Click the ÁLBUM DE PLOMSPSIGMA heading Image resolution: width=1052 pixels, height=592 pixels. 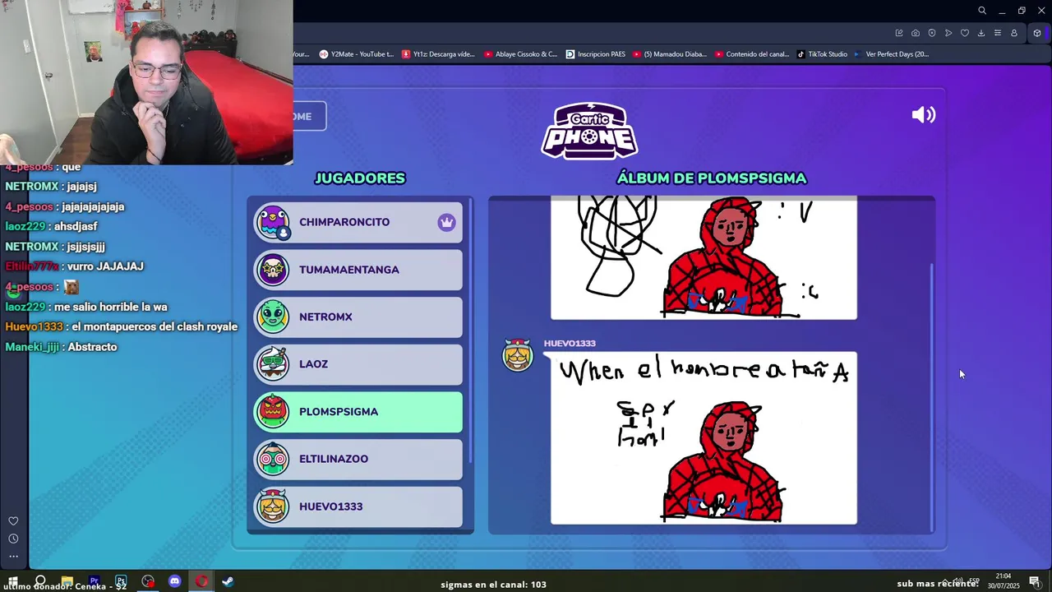712,178
